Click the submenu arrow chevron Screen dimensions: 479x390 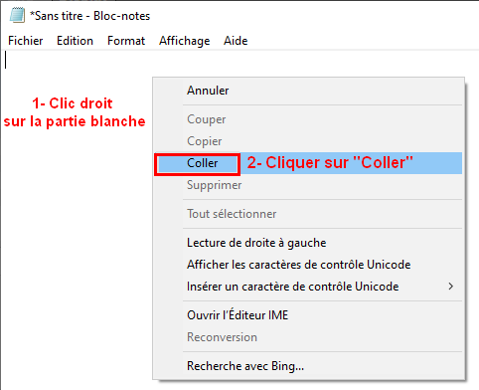[x=450, y=287]
